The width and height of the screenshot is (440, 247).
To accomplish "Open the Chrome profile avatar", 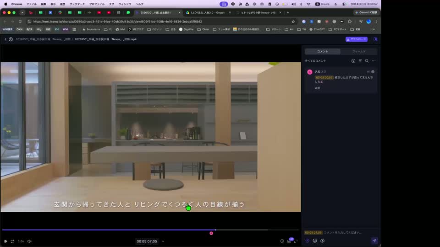I will [368, 21].
